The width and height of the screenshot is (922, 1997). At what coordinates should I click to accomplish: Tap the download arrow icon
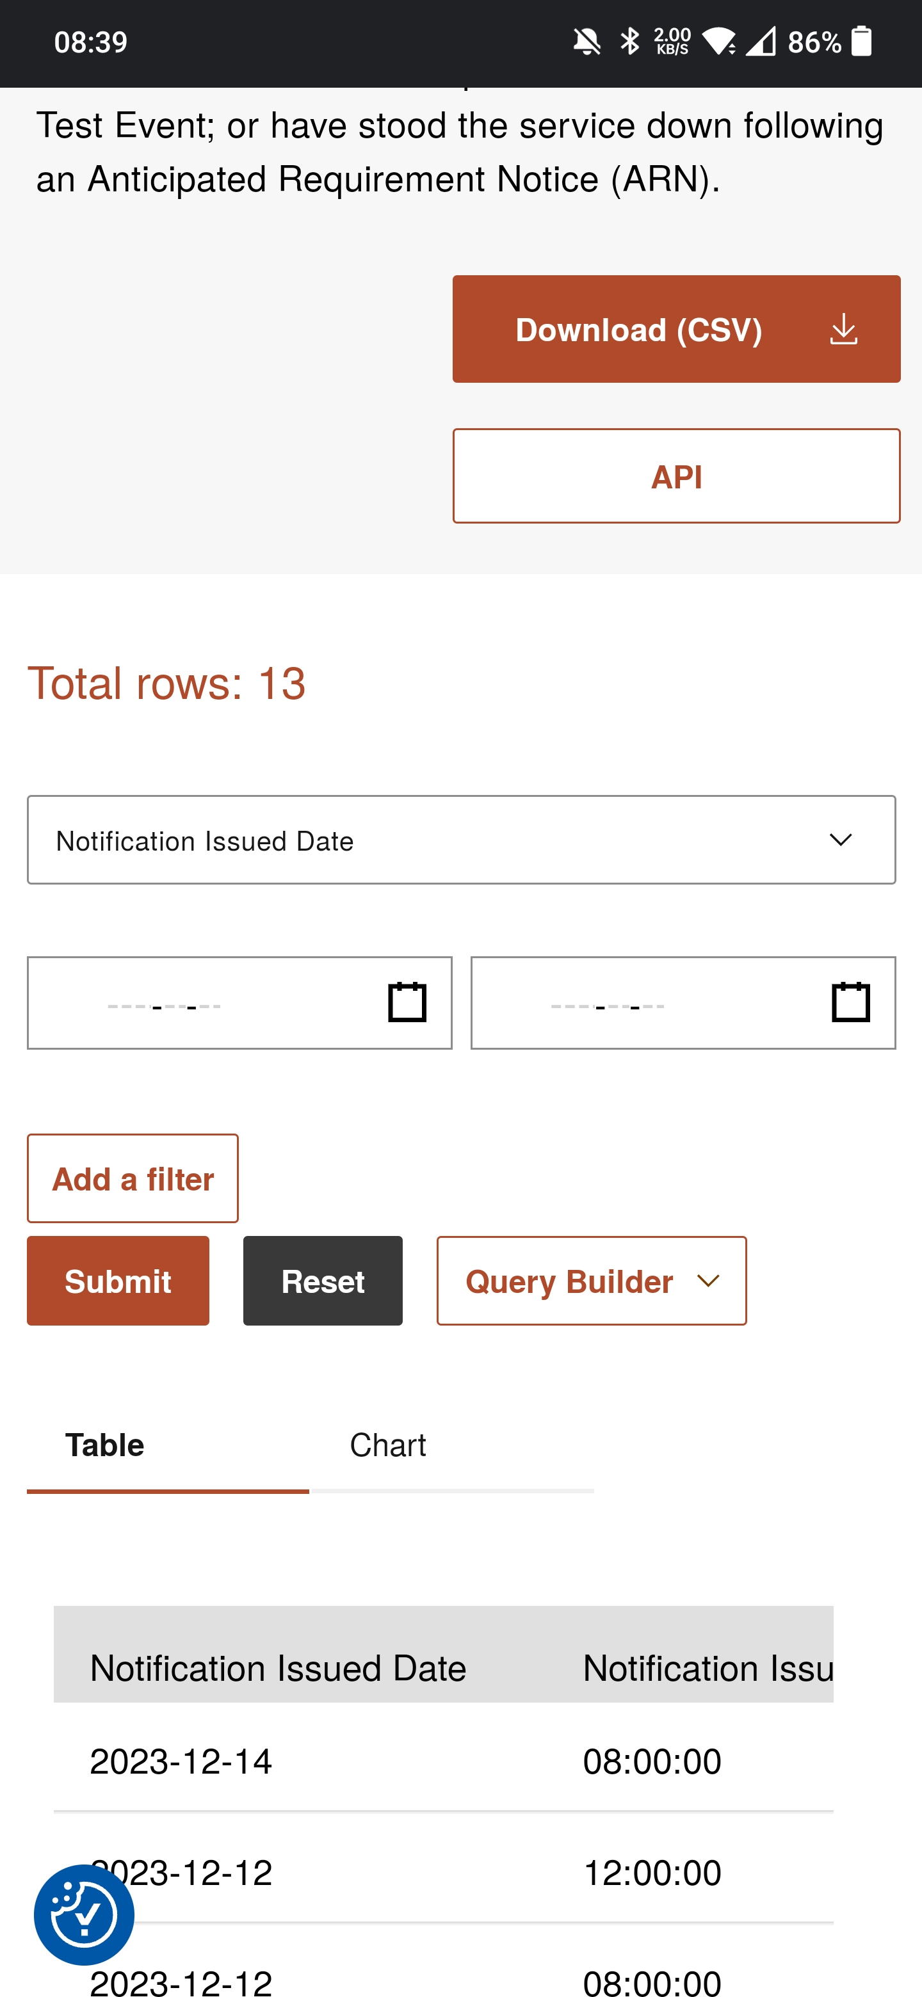[843, 330]
